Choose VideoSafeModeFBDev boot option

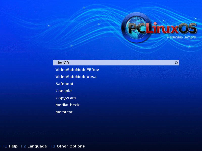(x=77, y=70)
